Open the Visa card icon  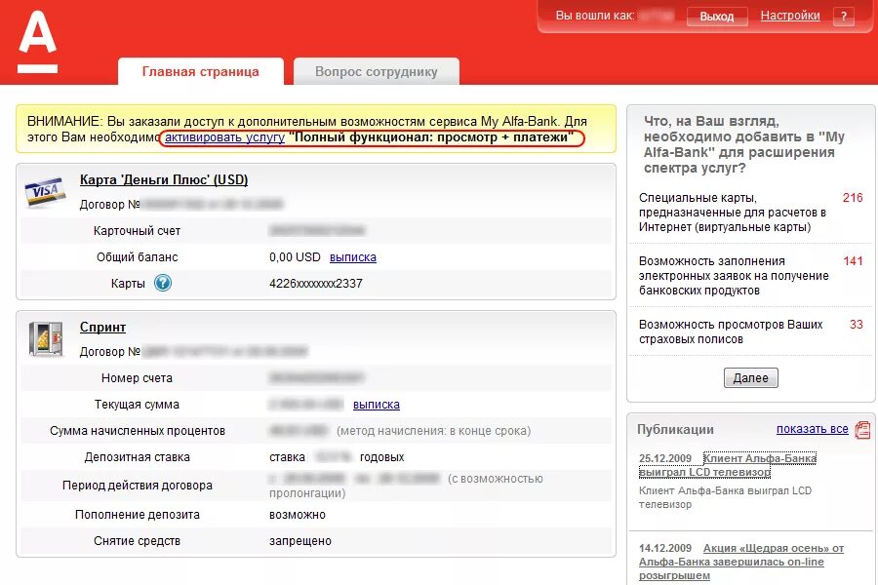(45, 192)
